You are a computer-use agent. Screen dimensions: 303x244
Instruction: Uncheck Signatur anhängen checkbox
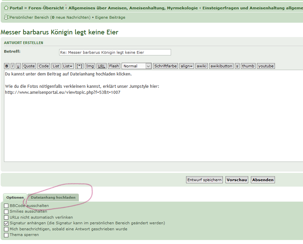6,223
